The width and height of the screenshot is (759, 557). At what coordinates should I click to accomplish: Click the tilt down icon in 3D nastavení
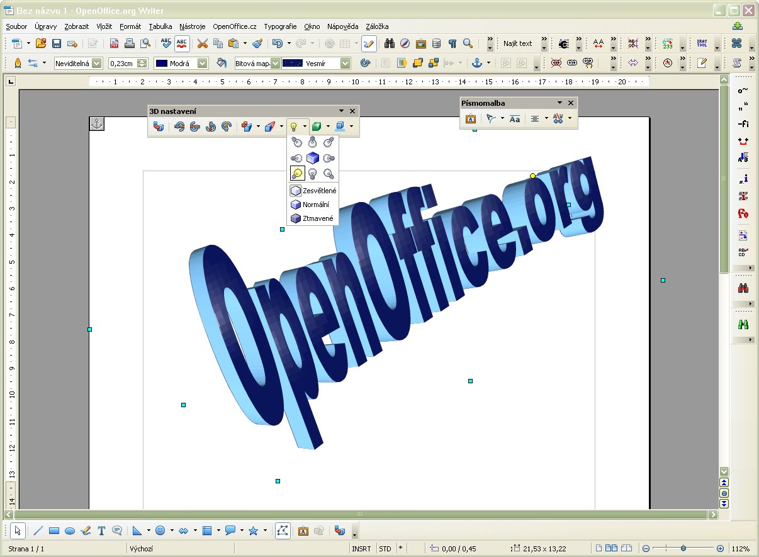(x=180, y=127)
